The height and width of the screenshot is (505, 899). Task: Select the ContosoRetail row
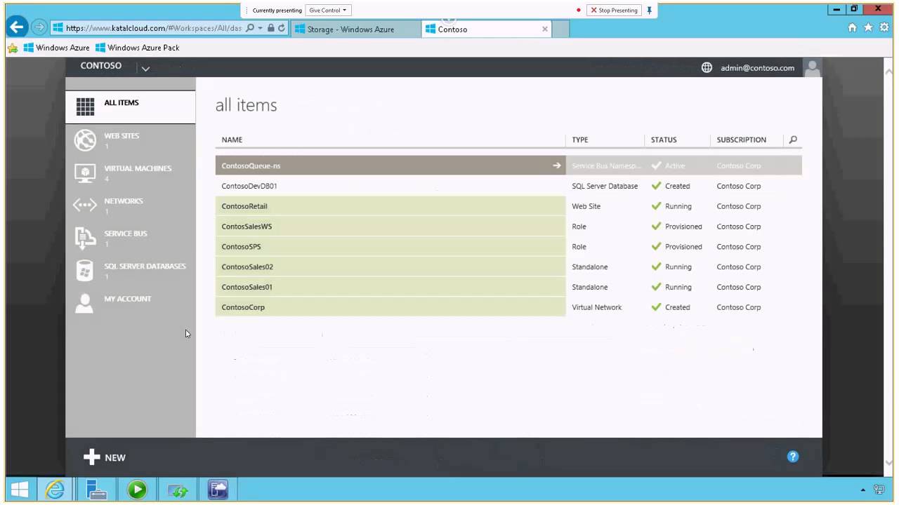(508, 206)
